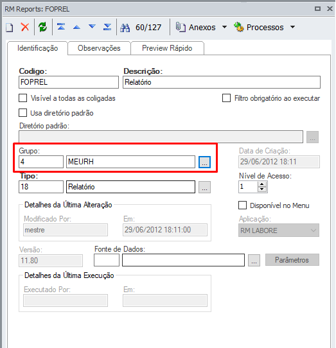Open Fonte de Dados lookup ellipsis button
The height and width of the screenshot is (348, 336).
click(x=254, y=260)
